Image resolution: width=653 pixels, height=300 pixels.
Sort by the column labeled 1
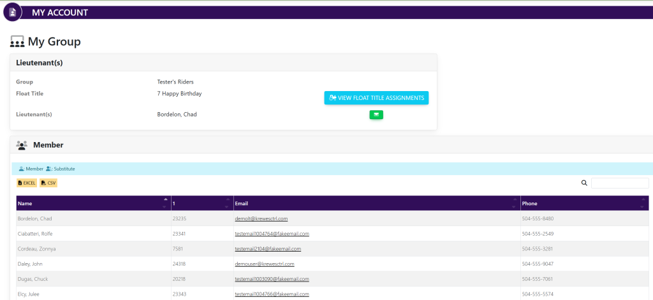201,203
